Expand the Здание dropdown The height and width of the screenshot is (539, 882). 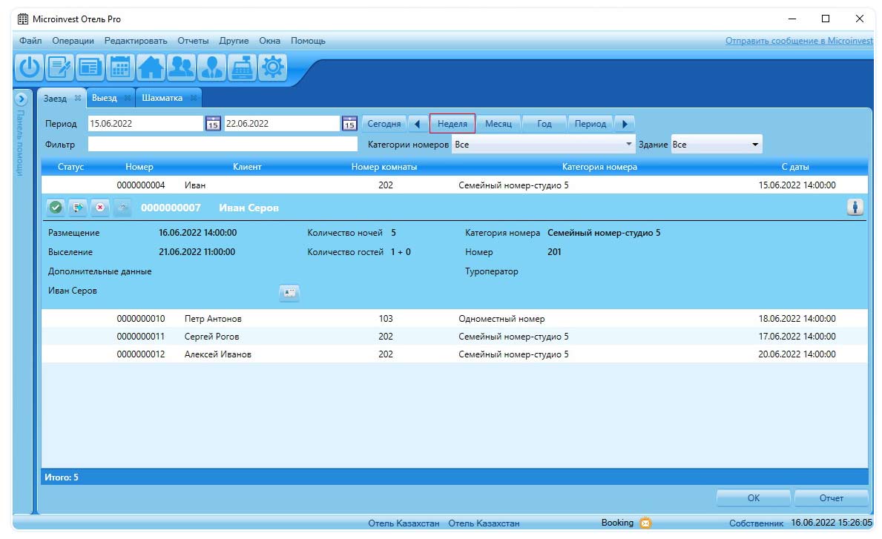[x=755, y=145]
